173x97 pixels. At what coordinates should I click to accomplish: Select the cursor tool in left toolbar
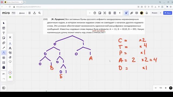4,23
